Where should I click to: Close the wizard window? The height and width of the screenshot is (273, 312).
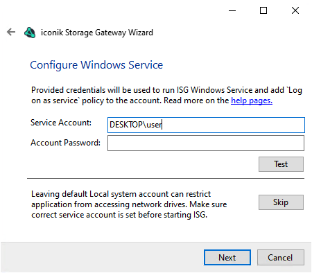click(x=295, y=10)
